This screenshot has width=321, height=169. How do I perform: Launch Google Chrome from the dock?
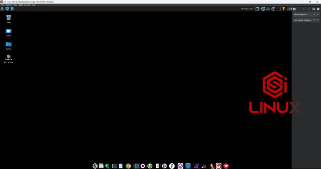(x=128, y=166)
